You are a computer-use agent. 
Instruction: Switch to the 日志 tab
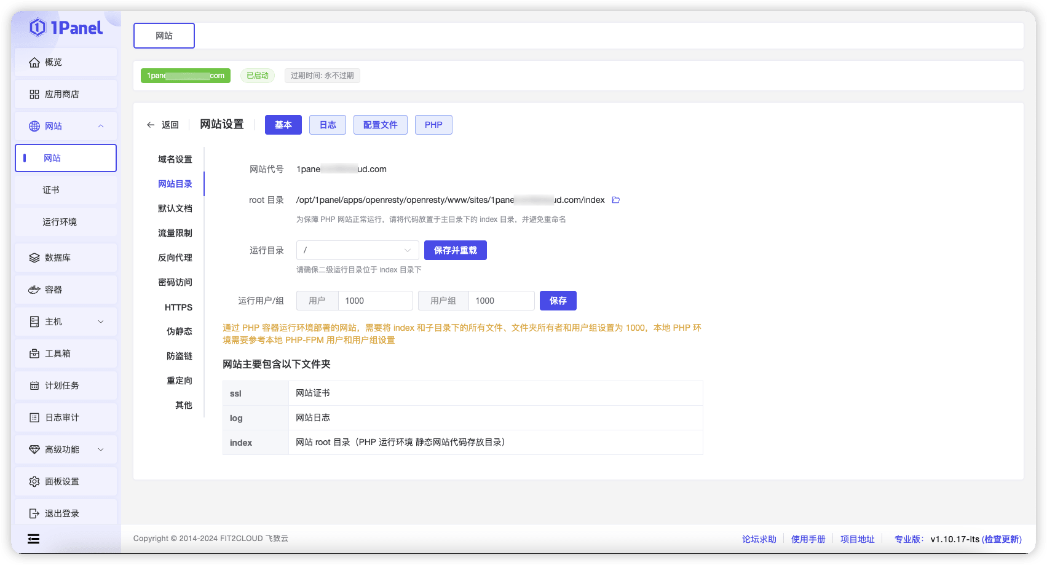327,124
